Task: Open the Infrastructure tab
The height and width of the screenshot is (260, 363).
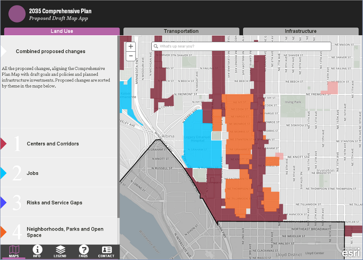Action: point(300,31)
